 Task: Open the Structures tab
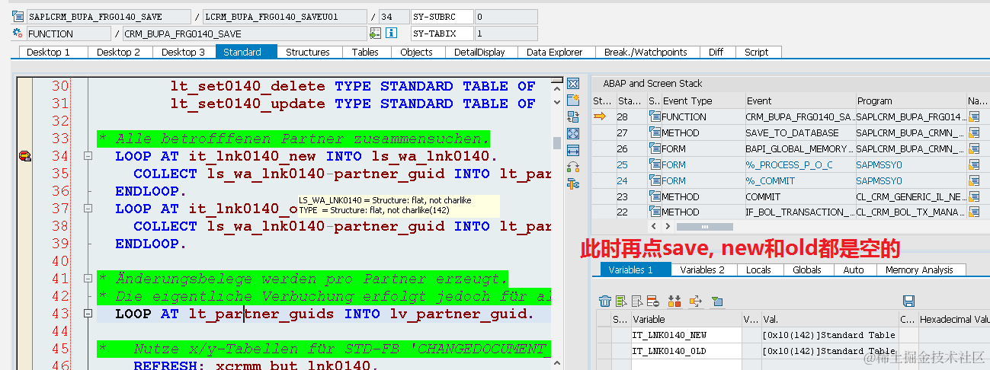(x=308, y=52)
